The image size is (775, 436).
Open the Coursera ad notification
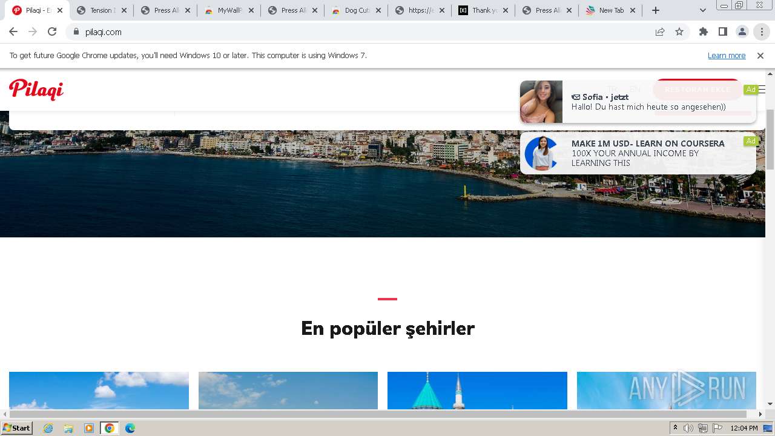pyautogui.click(x=638, y=153)
